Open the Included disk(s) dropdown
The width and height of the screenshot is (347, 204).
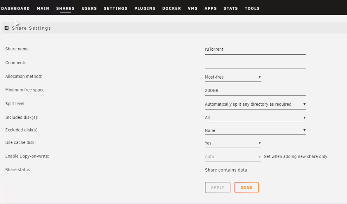255,118
